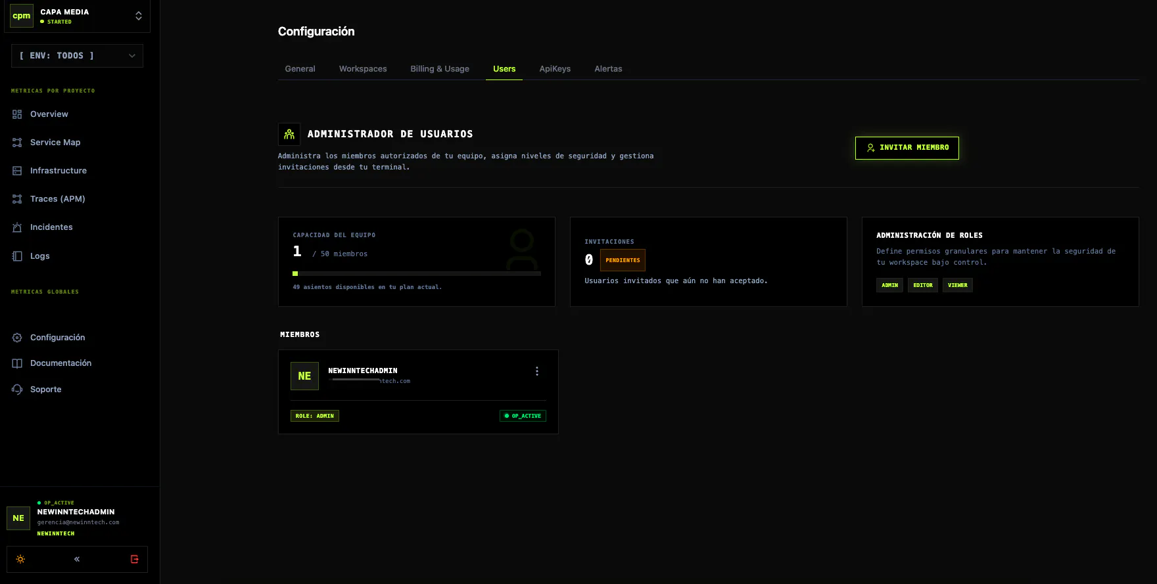Viewport: 1157px width, 584px height.
Task: Click the Soporte headset icon
Action: click(x=17, y=390)
